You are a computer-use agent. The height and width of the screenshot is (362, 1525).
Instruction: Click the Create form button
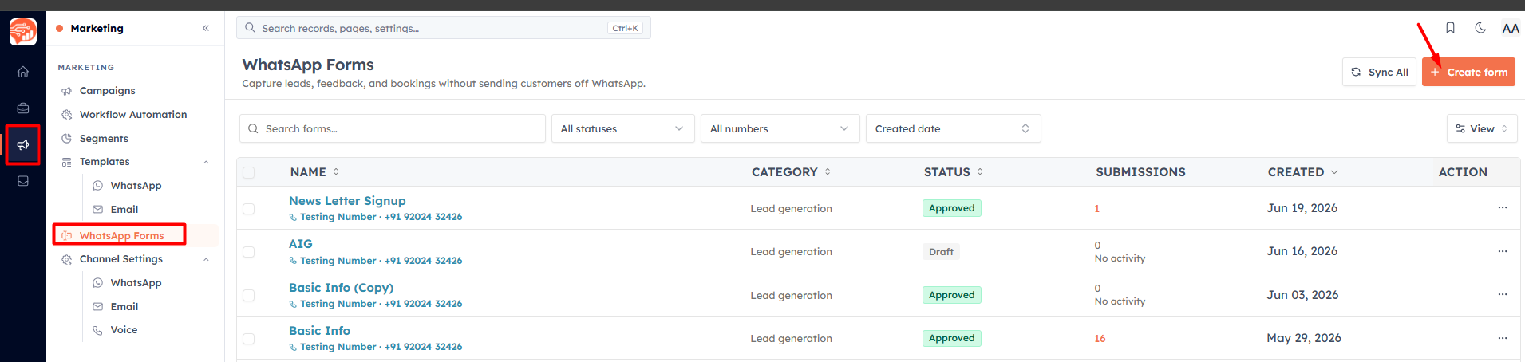coord(1468,72)
